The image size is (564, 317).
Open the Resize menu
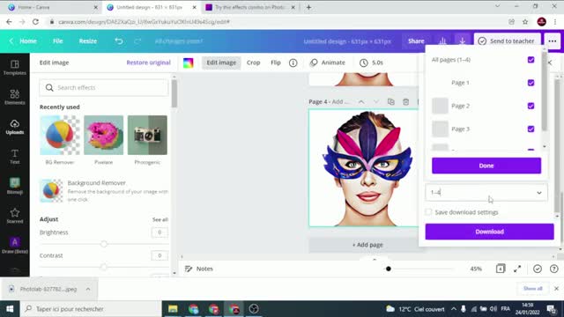pyautogui.click(x=88, y=41)
